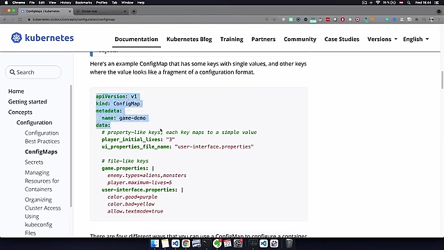Screen dimensions: 444x250
Task: Click the "color.good=purple" code line
Action: pos(133,197)
